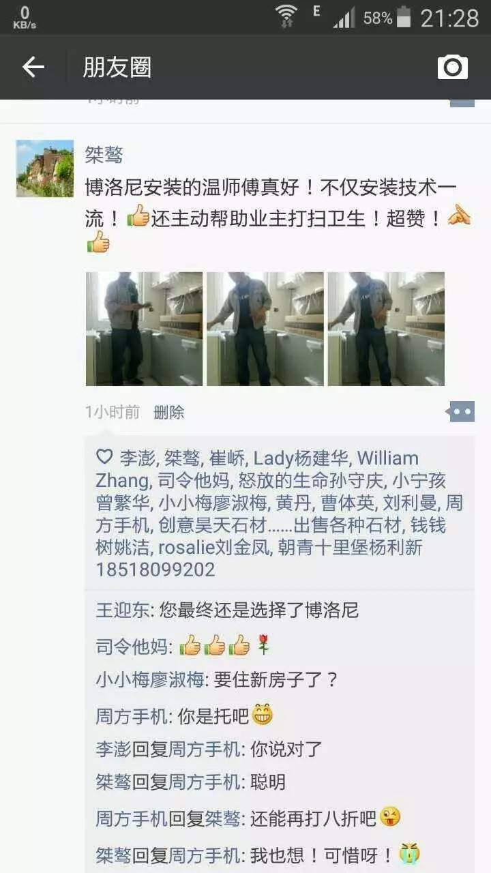This screenshot has height=873, width=491.
Task: Tap the 朋友圈 title in header
Action: tap(117, 67)
